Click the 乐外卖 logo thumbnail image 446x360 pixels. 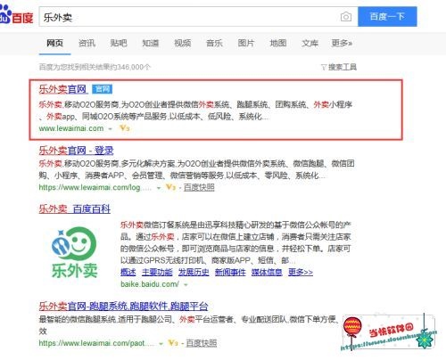tap(74, 252)
